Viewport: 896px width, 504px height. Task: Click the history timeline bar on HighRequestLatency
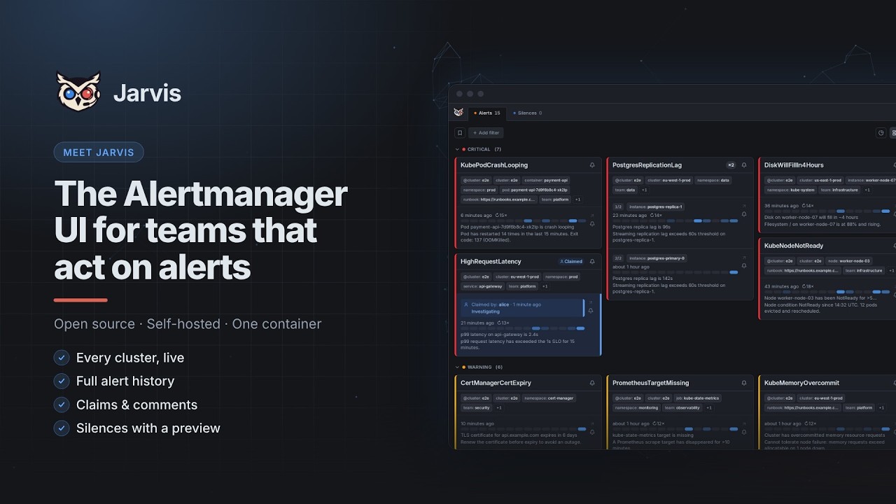point(522,328)
